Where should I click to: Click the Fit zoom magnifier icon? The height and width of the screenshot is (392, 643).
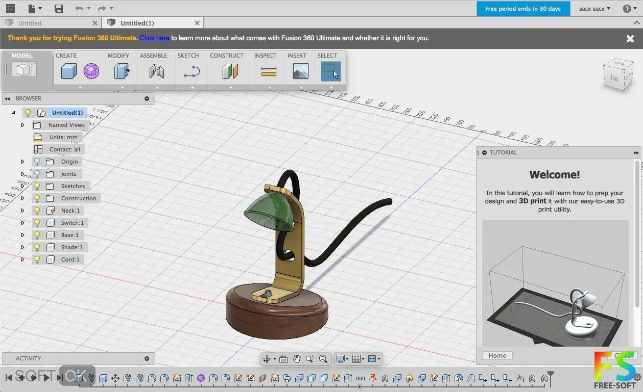[323, 359]
